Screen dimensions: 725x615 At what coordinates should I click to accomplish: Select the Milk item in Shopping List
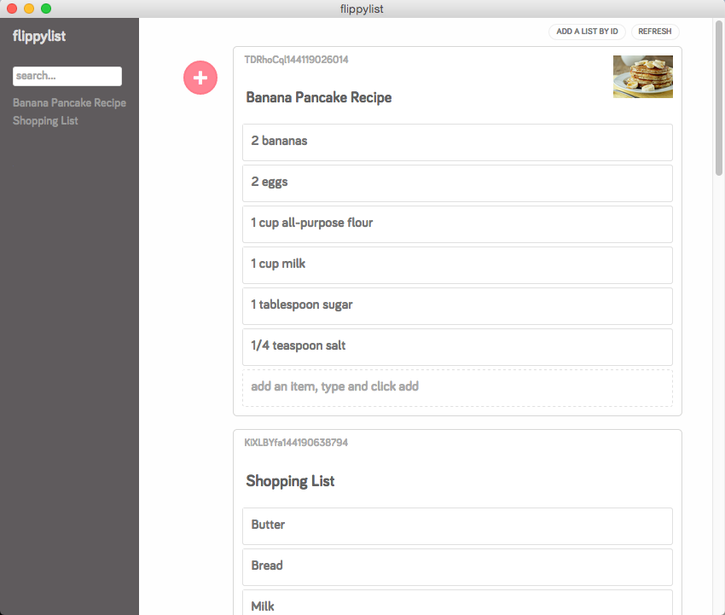tap(457, 605)
